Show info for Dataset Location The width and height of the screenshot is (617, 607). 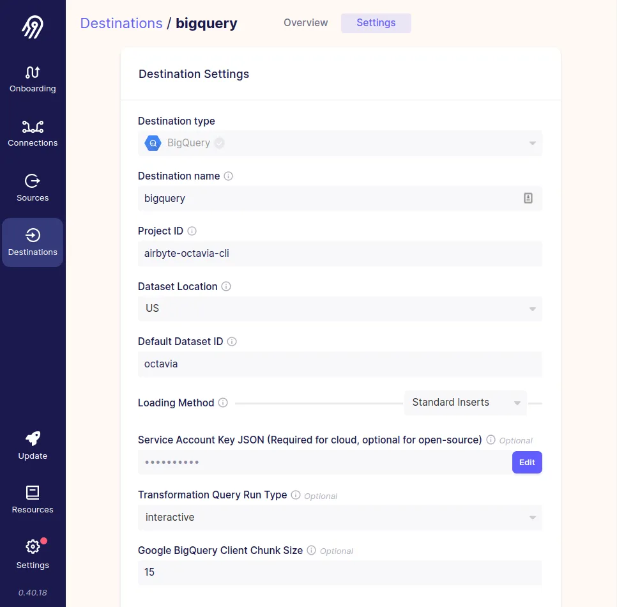click(x=226, y=286)
